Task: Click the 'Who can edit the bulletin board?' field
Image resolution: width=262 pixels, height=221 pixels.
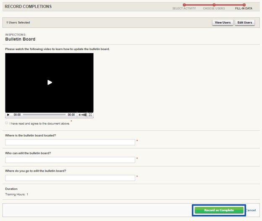Action: [x=70, y=160]
